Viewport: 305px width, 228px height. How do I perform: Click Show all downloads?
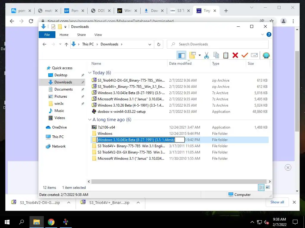pyautogui.click(x=277, y=202)
